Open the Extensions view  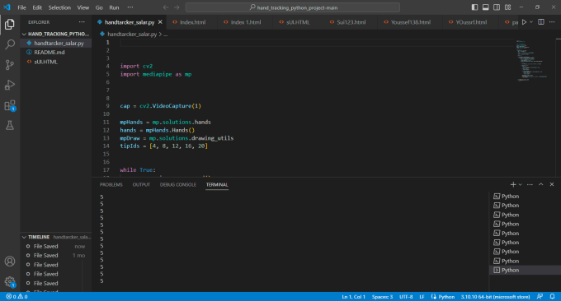tap(10, 105)
